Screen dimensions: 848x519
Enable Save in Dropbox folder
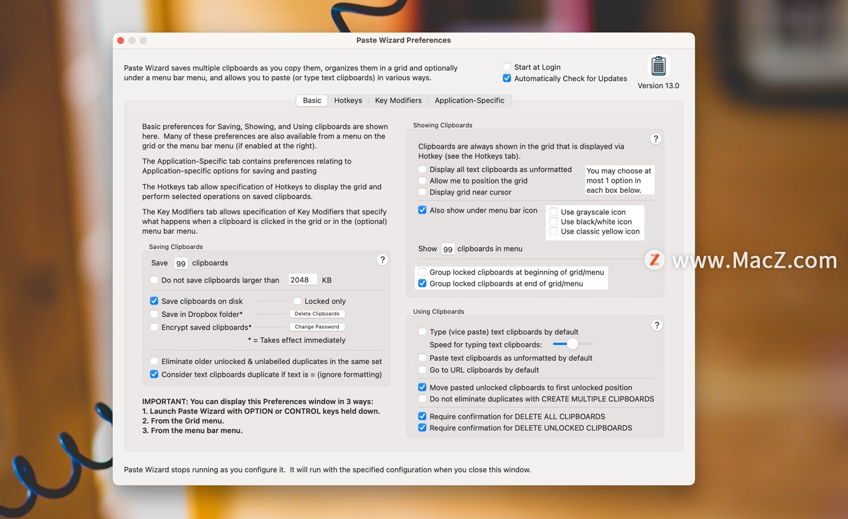pos(154,314)
